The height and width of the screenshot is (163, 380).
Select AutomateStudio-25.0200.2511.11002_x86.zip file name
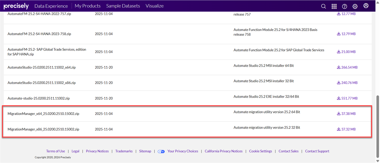tap(41, 83)
